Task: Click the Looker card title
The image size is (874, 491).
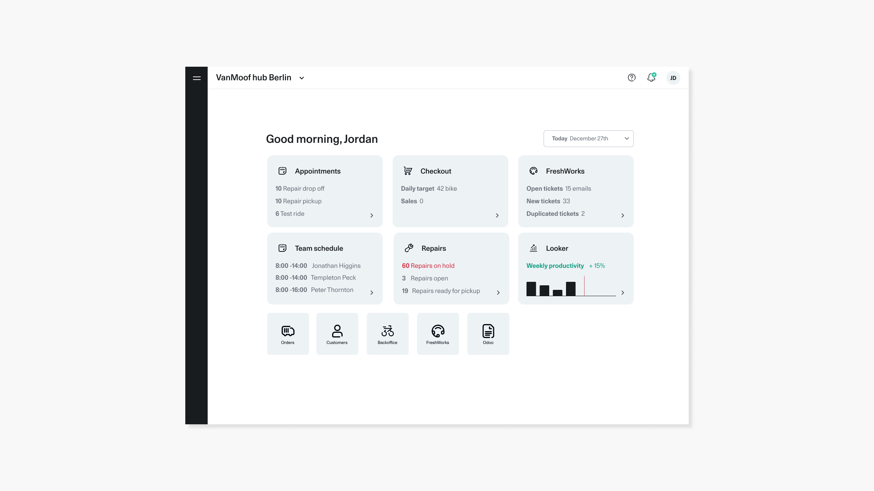Action: (x=557, y=248)
